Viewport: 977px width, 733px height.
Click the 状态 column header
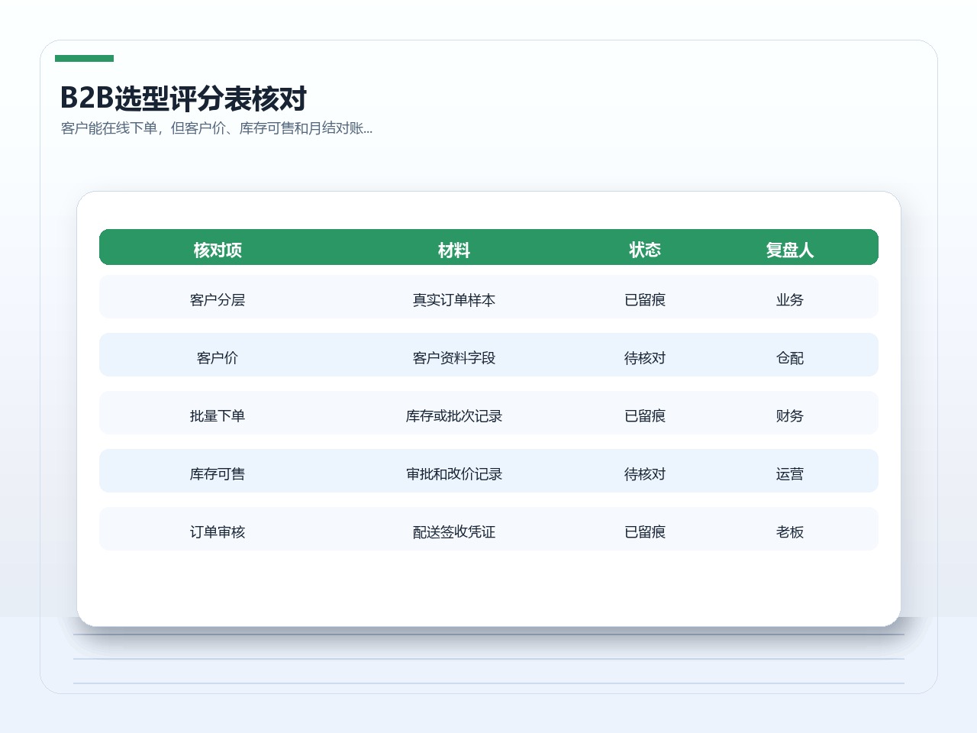pos(645,250)
